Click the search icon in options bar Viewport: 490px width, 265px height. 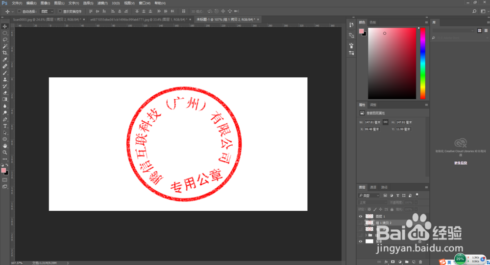(474, 11)
